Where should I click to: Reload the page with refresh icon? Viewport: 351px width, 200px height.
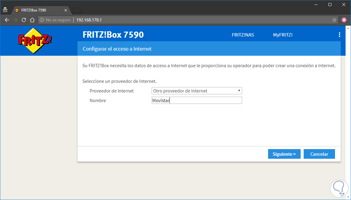(24, 20)
